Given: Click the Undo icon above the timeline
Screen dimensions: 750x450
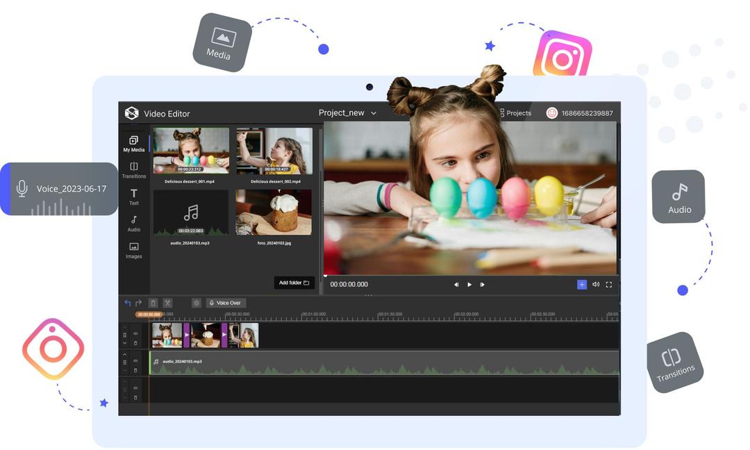Looking at the screenshot, I should 128,302.
